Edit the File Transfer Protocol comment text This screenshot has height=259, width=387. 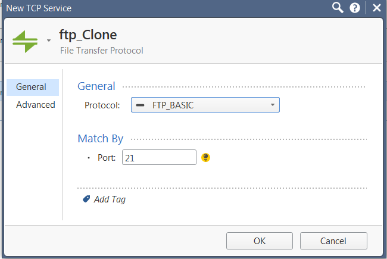point(102,51)
